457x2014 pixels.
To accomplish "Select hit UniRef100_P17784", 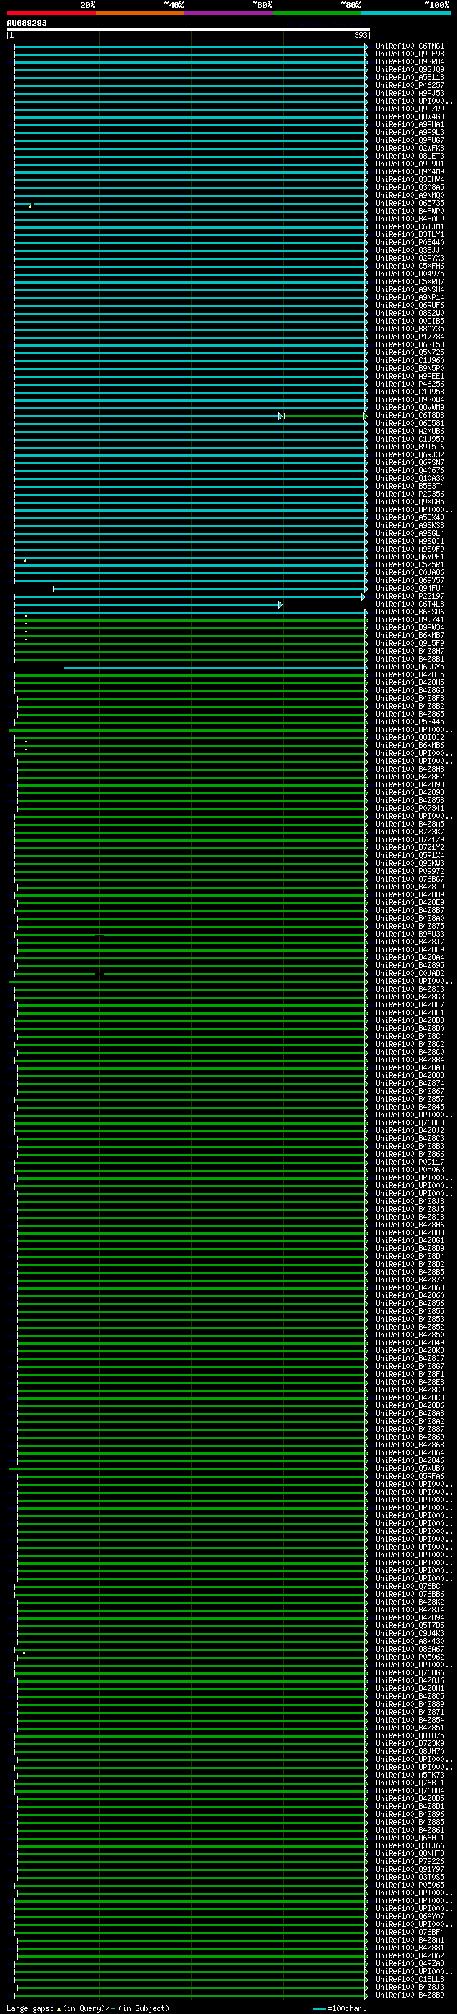I will [x=409, y=337].
